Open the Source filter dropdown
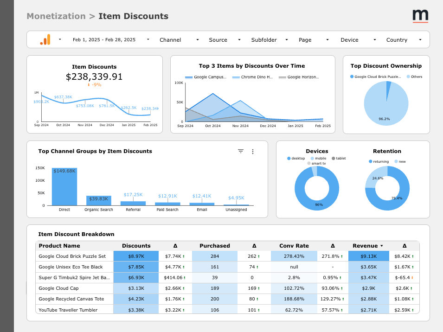 point(225,40)
